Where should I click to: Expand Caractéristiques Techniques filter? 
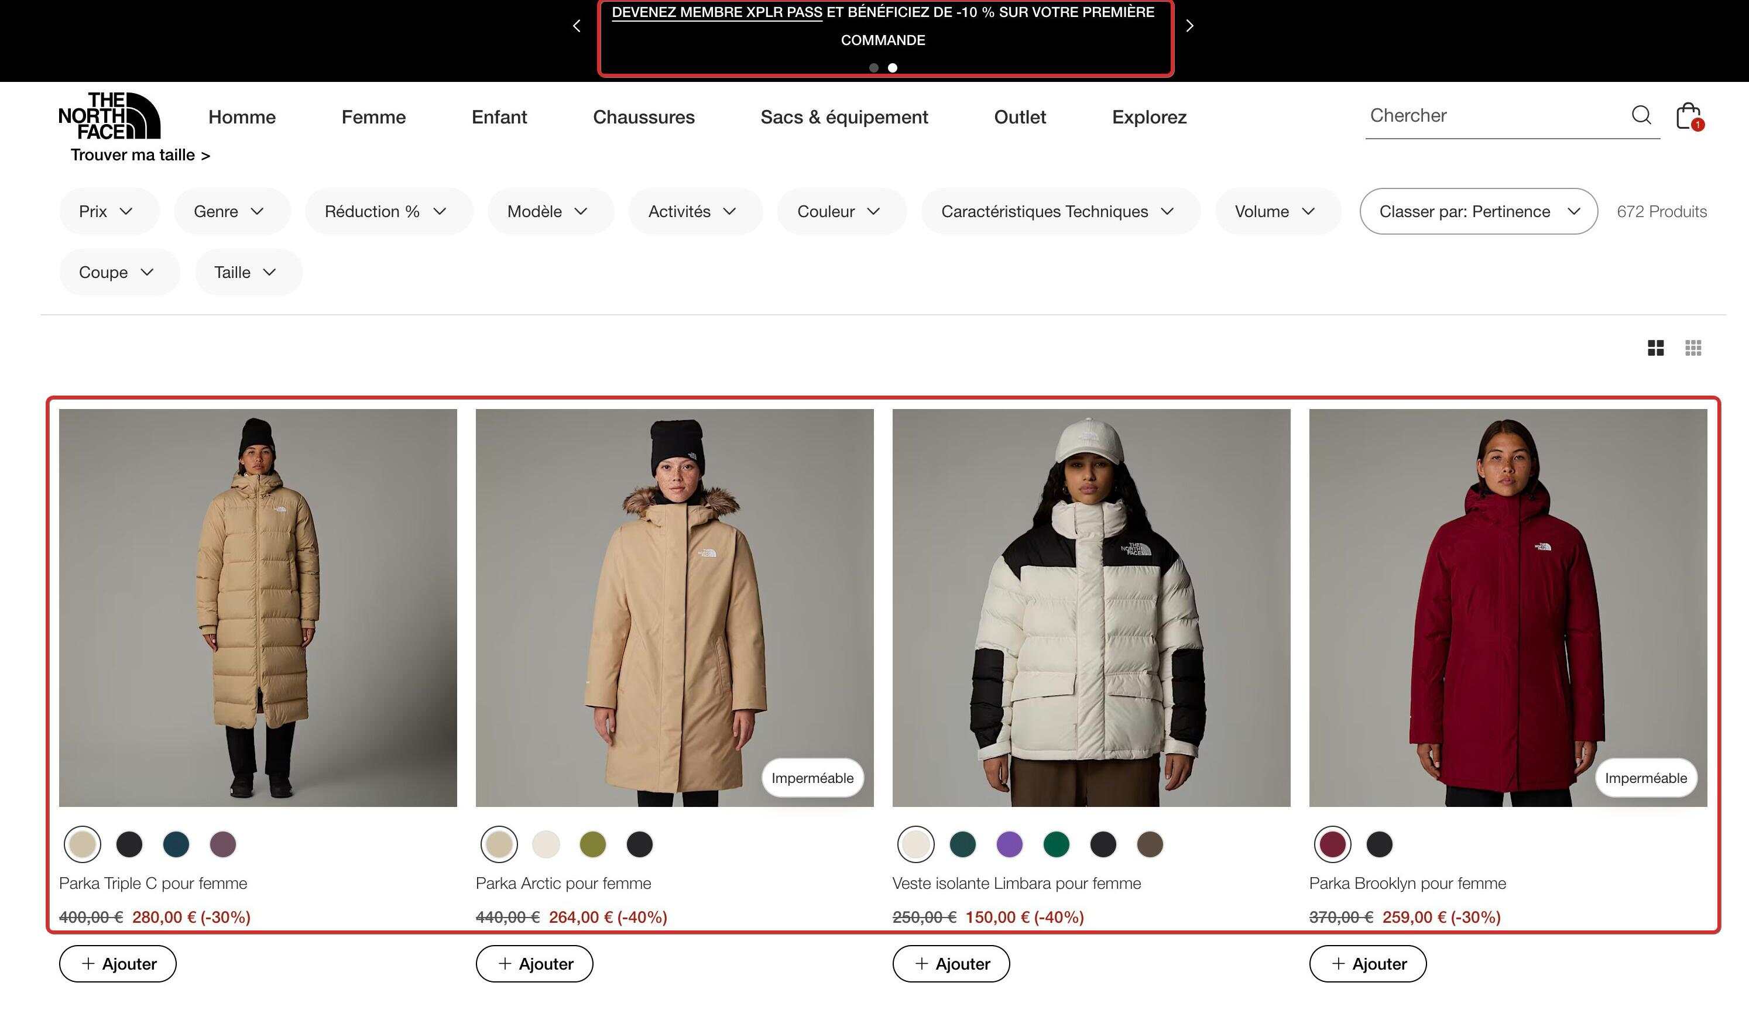coord(1061,211)
